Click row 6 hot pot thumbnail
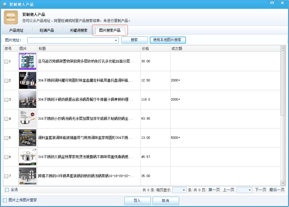 click(28, 157)
